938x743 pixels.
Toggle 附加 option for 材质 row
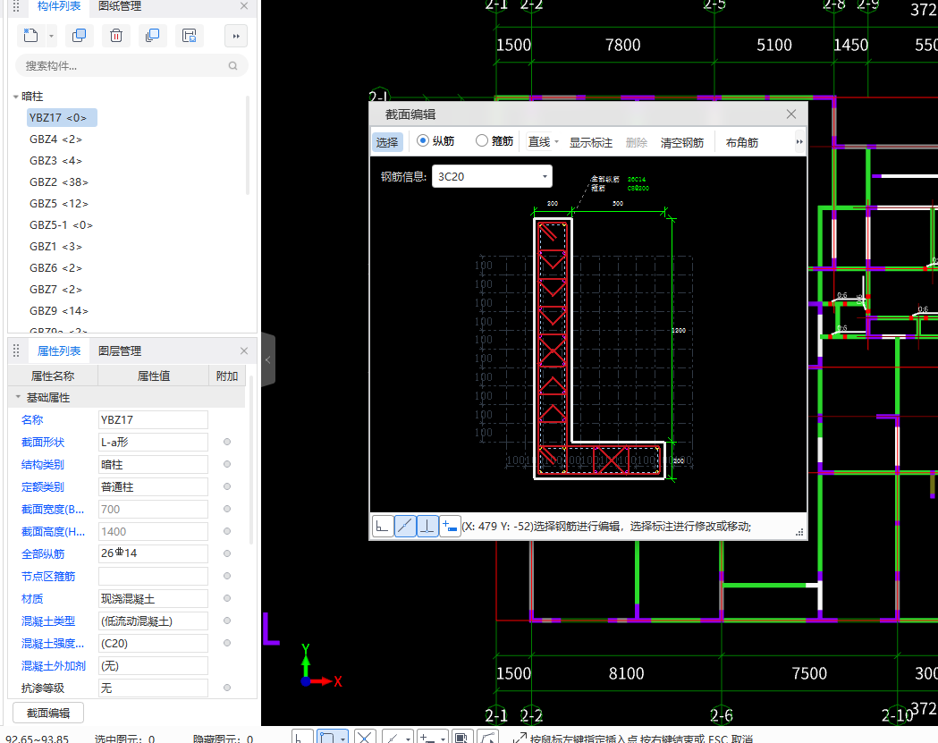tap(227, 598)
